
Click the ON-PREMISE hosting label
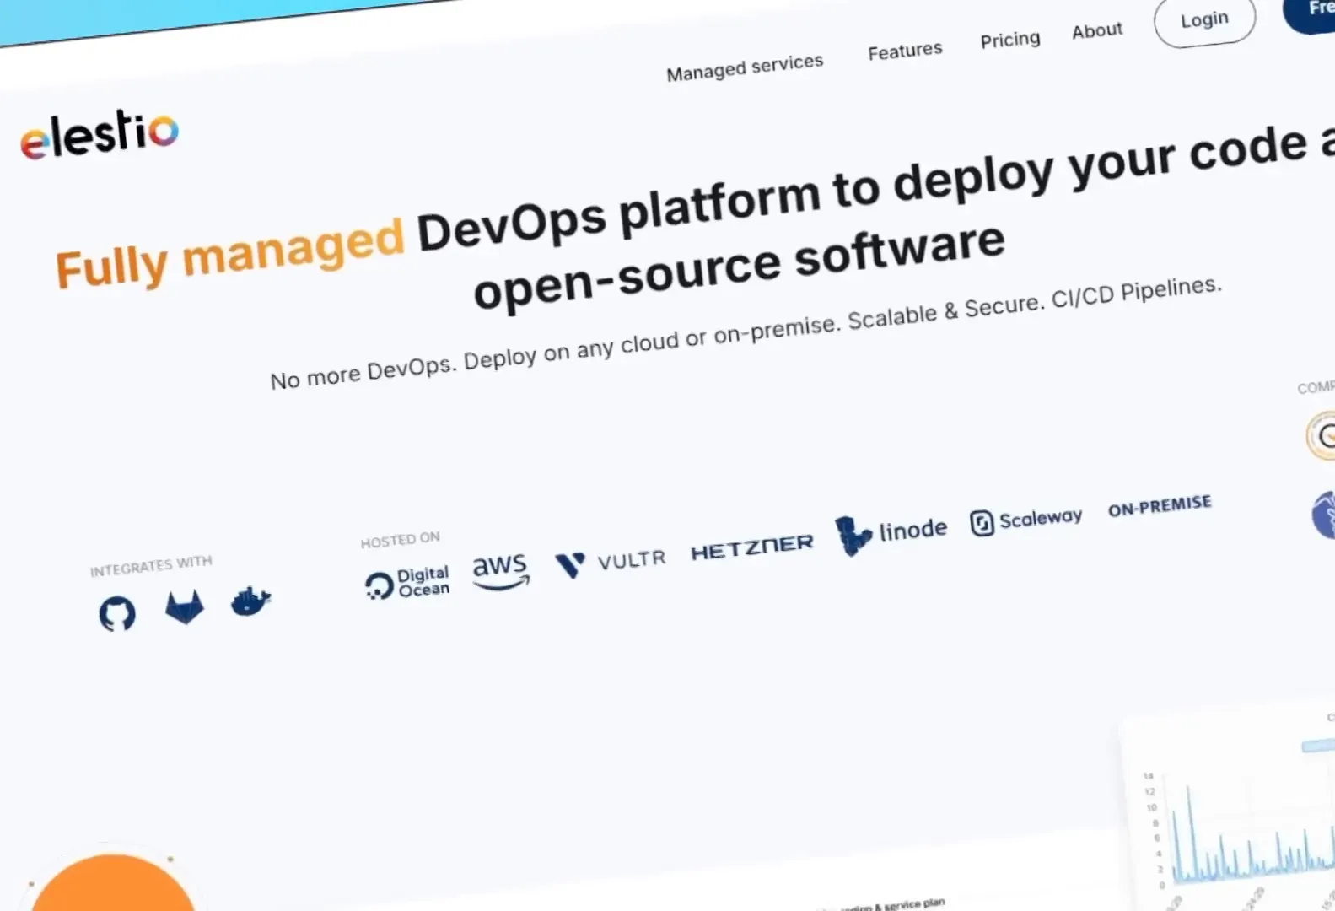(1160, 506)
